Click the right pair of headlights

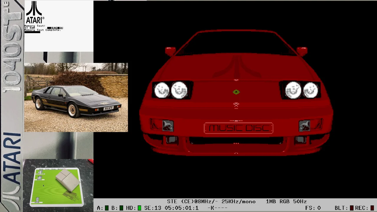[x=302, y=90]
